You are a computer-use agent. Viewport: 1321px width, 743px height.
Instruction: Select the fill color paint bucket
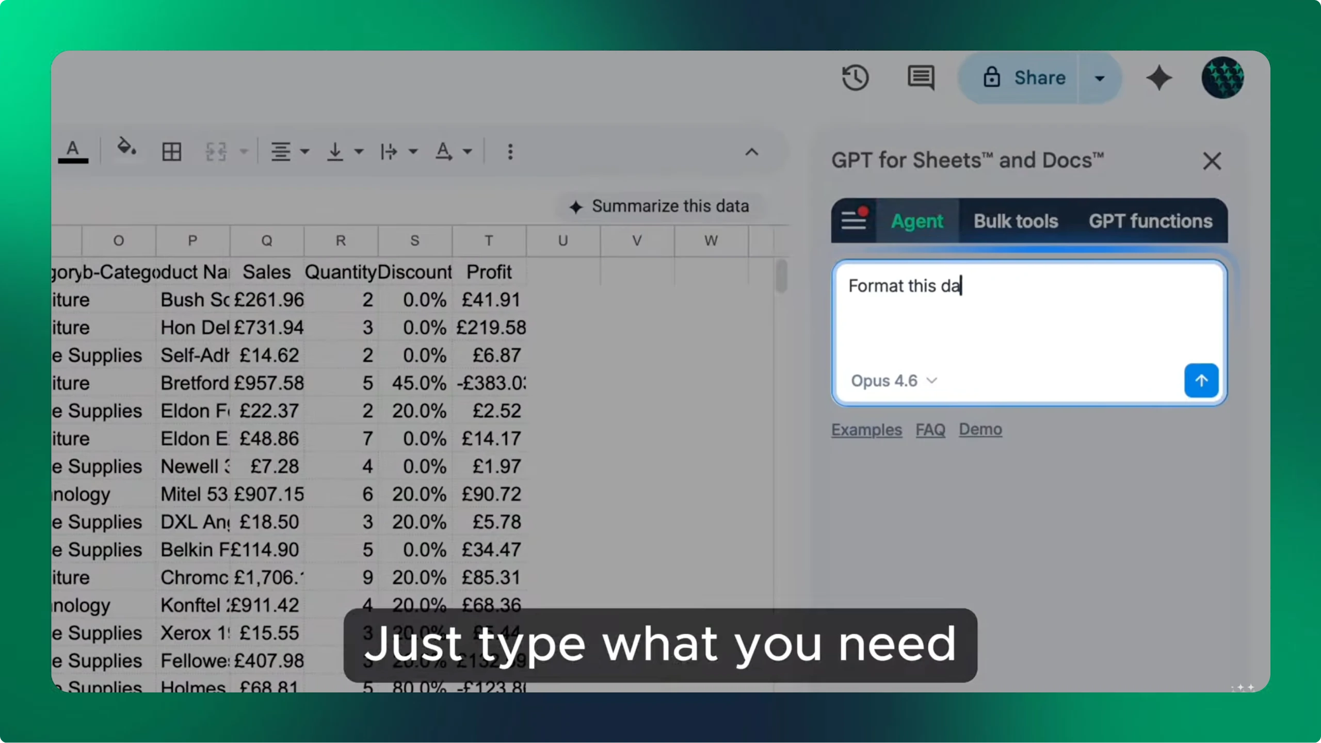coord(126,149)
